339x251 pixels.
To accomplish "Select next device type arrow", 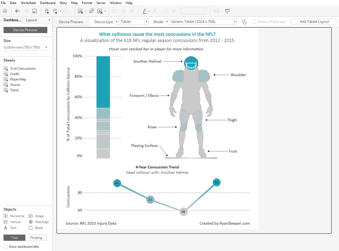I will pyautogui.click(x=147, y=22).
